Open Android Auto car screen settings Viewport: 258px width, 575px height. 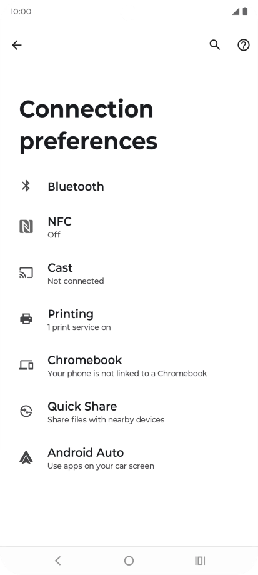tap(129, 458)
